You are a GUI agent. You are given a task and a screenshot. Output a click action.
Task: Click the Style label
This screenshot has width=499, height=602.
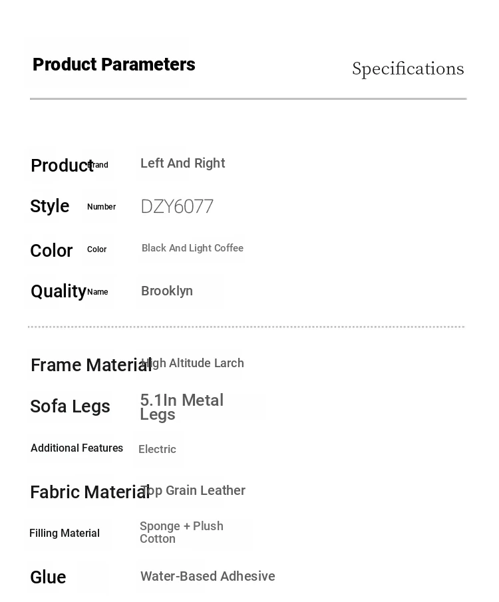tap(50, 206)
